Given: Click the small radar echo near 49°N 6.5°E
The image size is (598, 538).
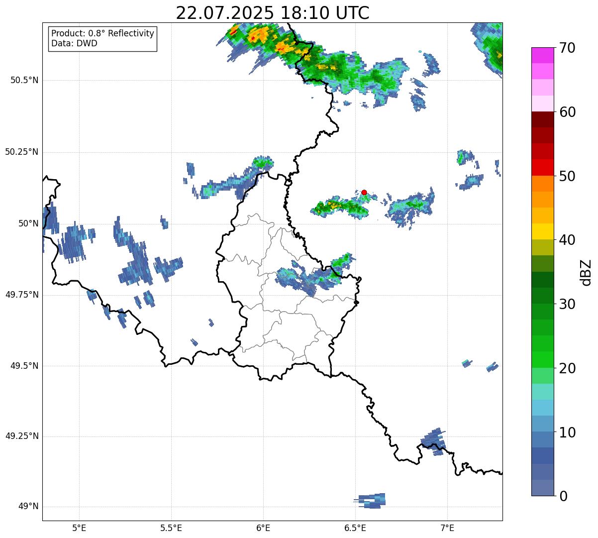Looking at the screenshot, I should 371,501.
